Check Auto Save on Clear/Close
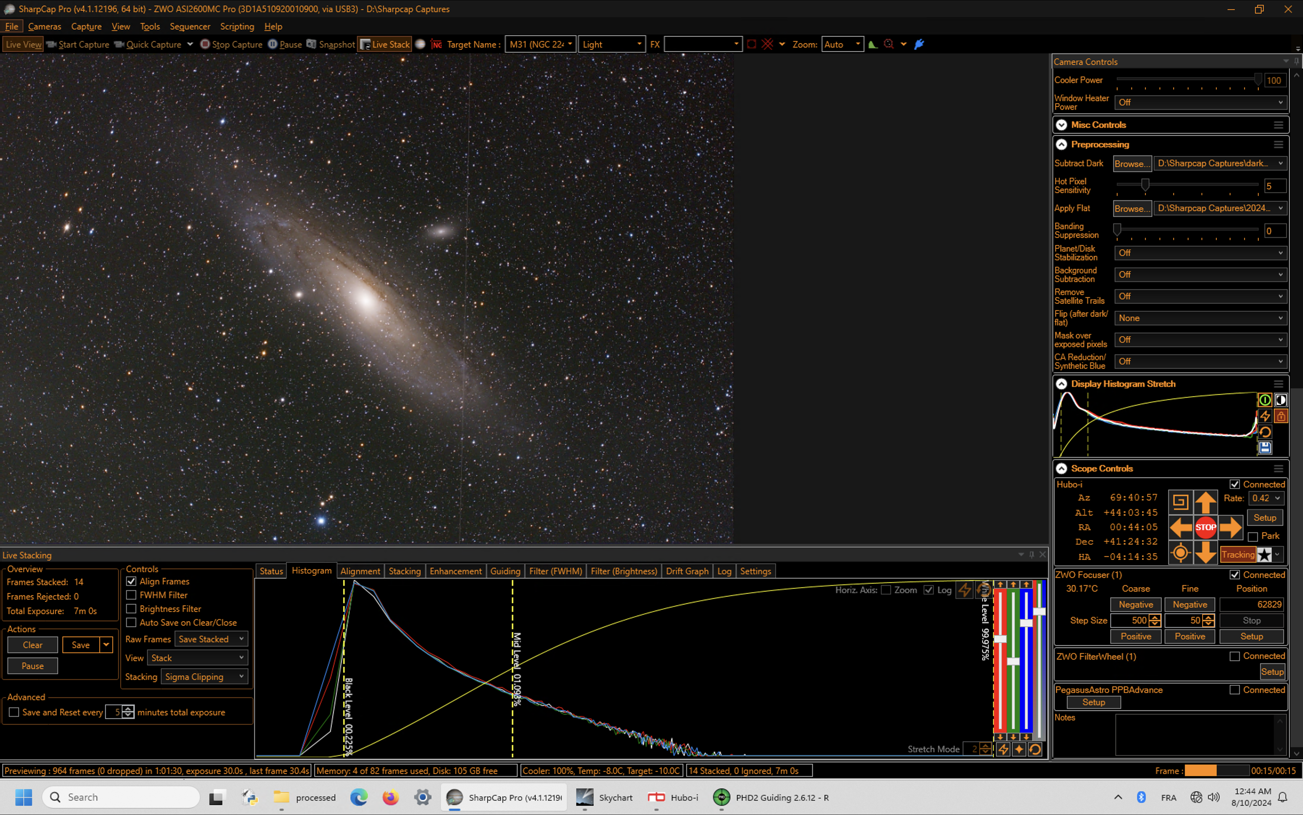Image resolution: width=1303 pixels, height=815 pixels. pyautogui.click(x=131, y=622)
